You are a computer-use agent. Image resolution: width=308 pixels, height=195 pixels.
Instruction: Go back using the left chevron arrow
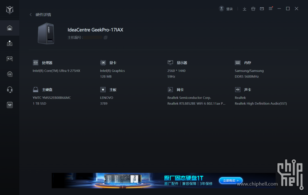point(31,14)
